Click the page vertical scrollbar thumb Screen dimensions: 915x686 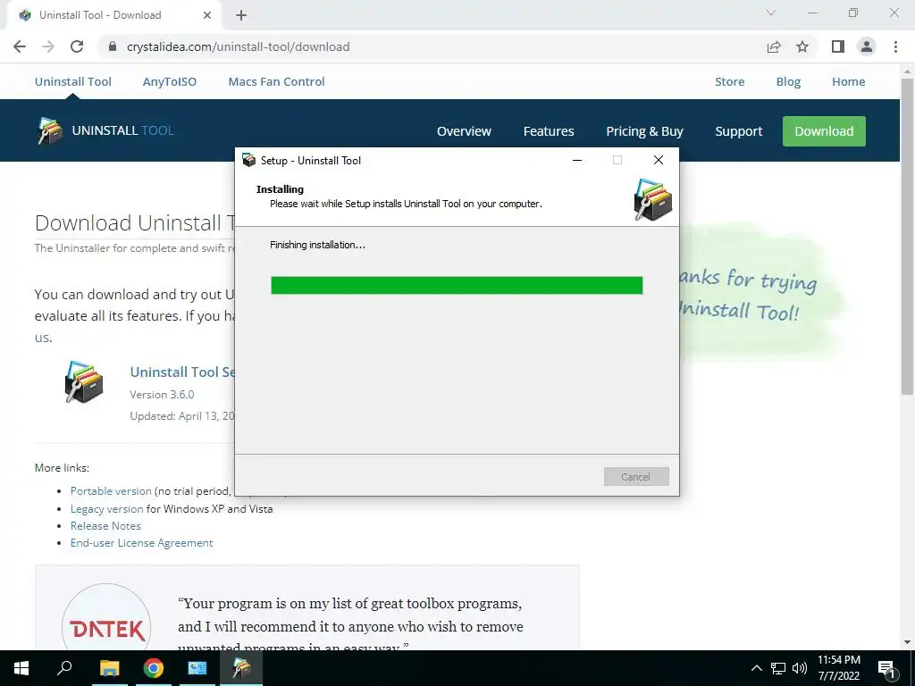click(x=907, y=236)
